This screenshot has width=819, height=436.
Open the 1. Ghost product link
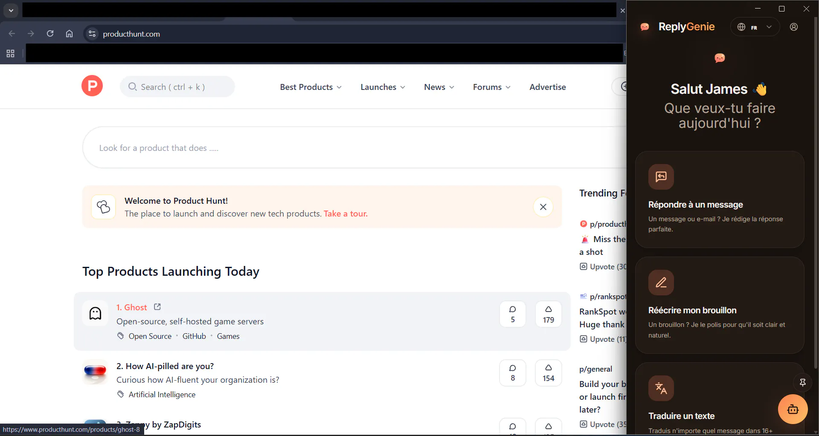coord(131,307)
